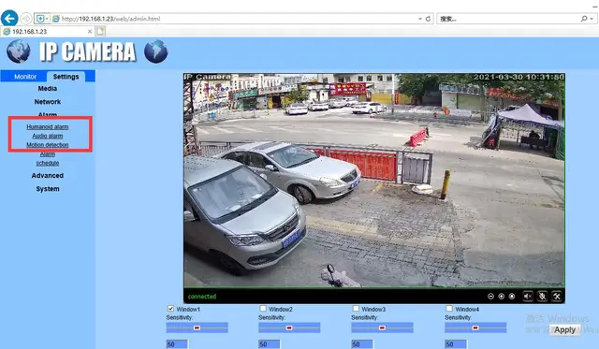Open the Advanced settings menu
The image size is (599, 349).
(x=48, y=176)
